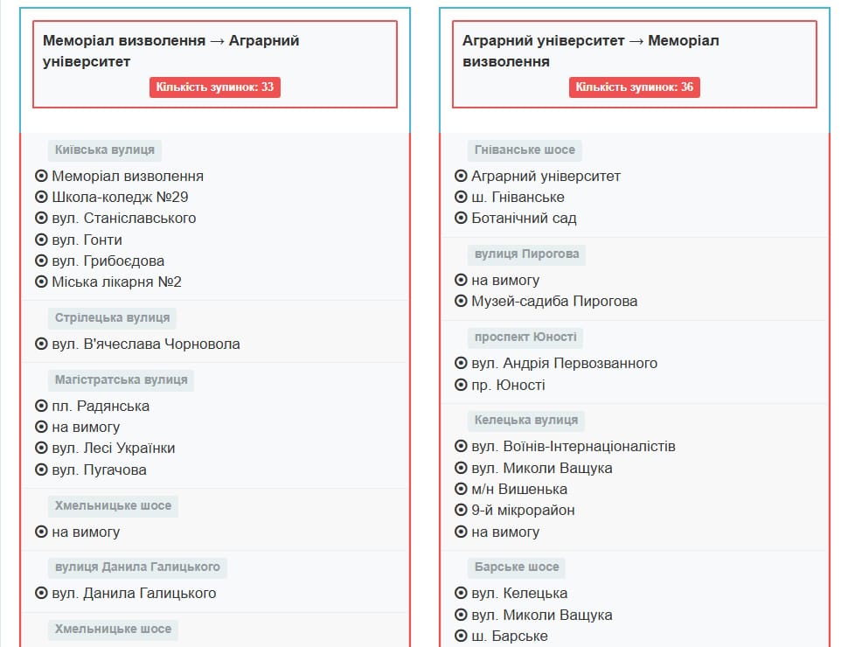Click the marker icon next to Ботанічний сад
This screenshot has width=848, height=647.
[461, 218]
